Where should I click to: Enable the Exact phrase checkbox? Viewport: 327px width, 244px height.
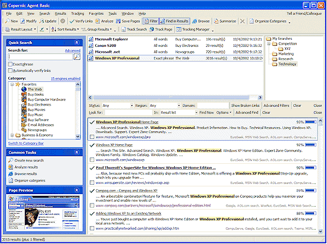tap(10, 64)
